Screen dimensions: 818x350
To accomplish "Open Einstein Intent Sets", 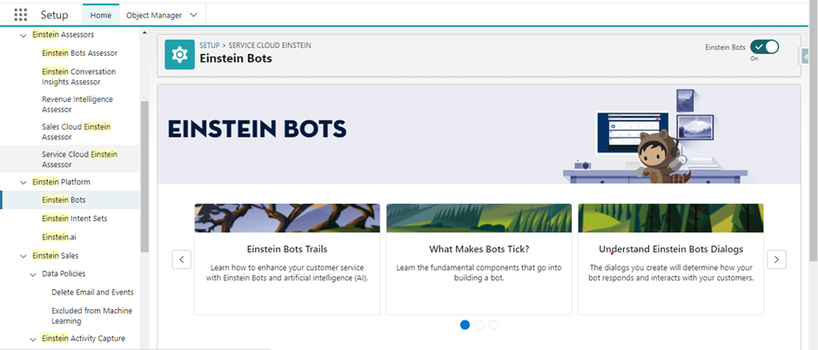I will (x=75, y=219).
